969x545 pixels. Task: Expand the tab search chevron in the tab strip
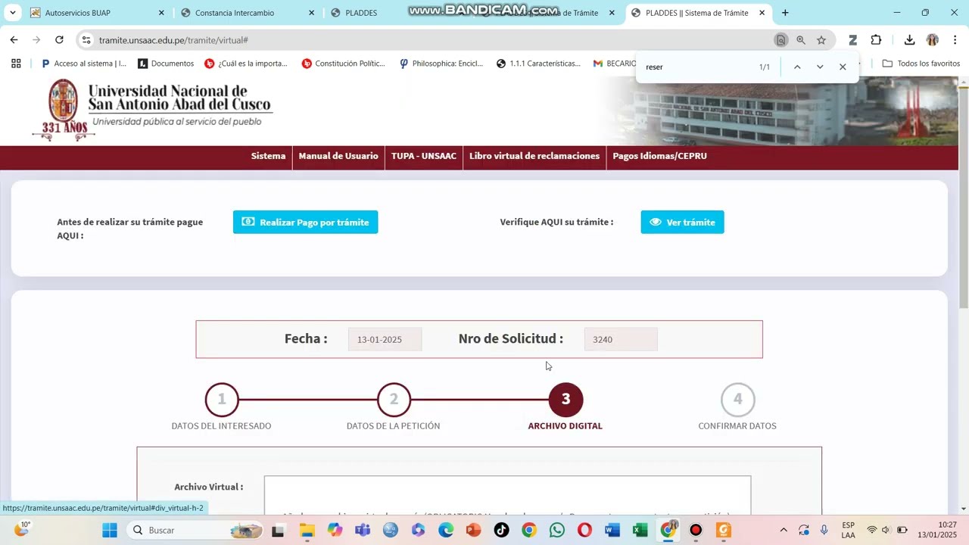click(13, 13)
